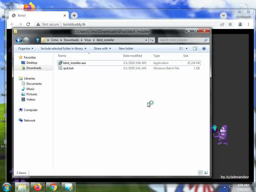
Task: Expand address bar previous locations dropdown
Action: [x=146, y=40]
